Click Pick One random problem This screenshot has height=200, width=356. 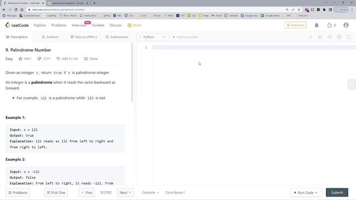point(56,193)
